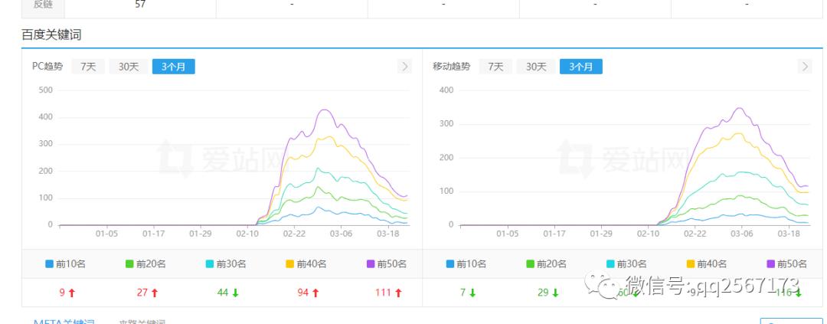This screenshot has height=324, width=827.
Task: Switch mobile trend to 3个月
Action: (x=580, y=67)
